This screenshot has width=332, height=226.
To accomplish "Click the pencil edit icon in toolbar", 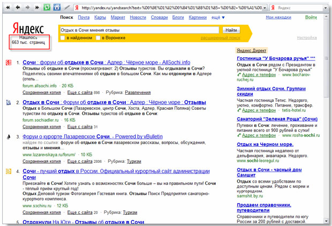I will [x=67, y=7].
